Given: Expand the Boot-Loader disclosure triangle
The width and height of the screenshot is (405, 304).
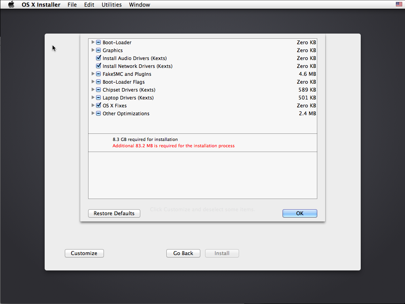Looking at the screenshot, I should coord(93,42).
